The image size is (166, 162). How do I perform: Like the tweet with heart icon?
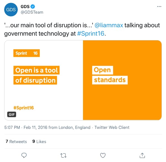103,155
